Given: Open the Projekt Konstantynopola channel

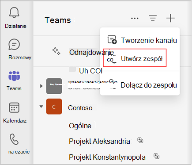Looking at the screenshot, I should (107, 157).
